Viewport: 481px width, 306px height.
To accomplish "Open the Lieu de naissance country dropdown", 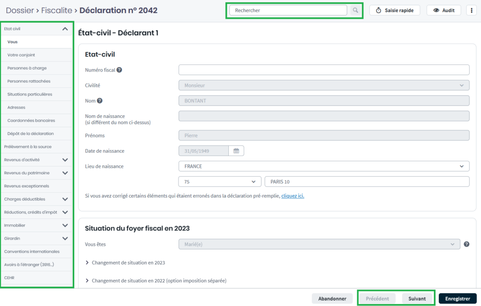I will [x=324, y=166].
